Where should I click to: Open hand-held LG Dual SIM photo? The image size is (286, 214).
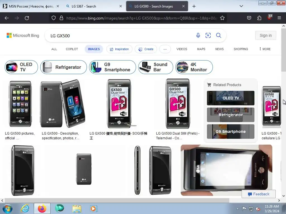(226, 170)
